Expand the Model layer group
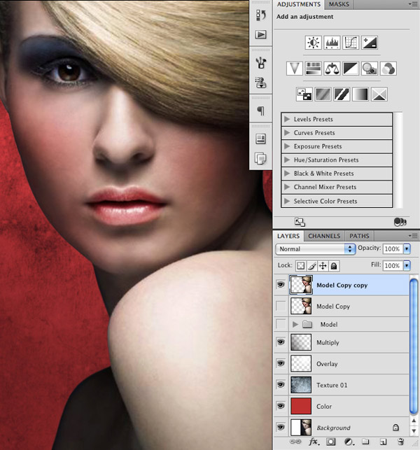The image size is (420, 450). [295, 325]
